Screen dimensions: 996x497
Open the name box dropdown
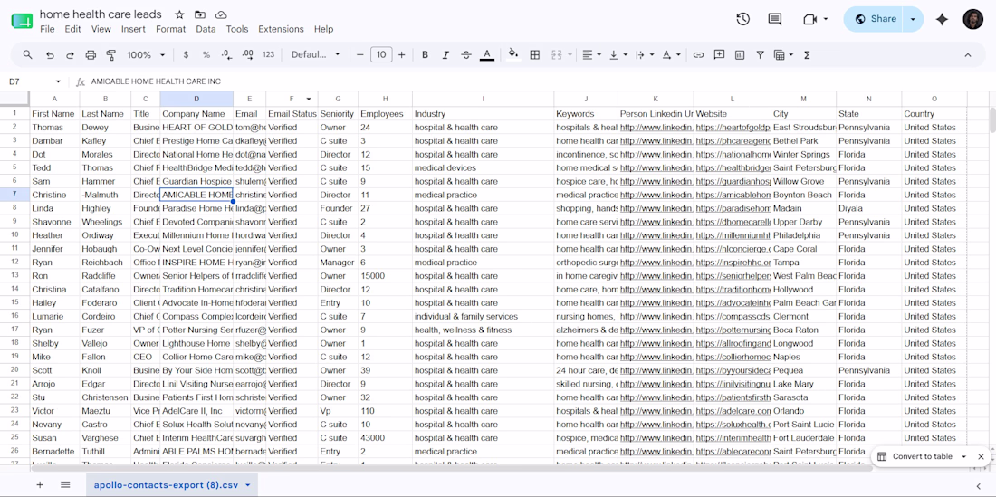58,81
